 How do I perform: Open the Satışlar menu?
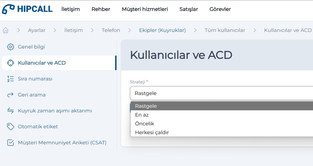click(188, 9)
